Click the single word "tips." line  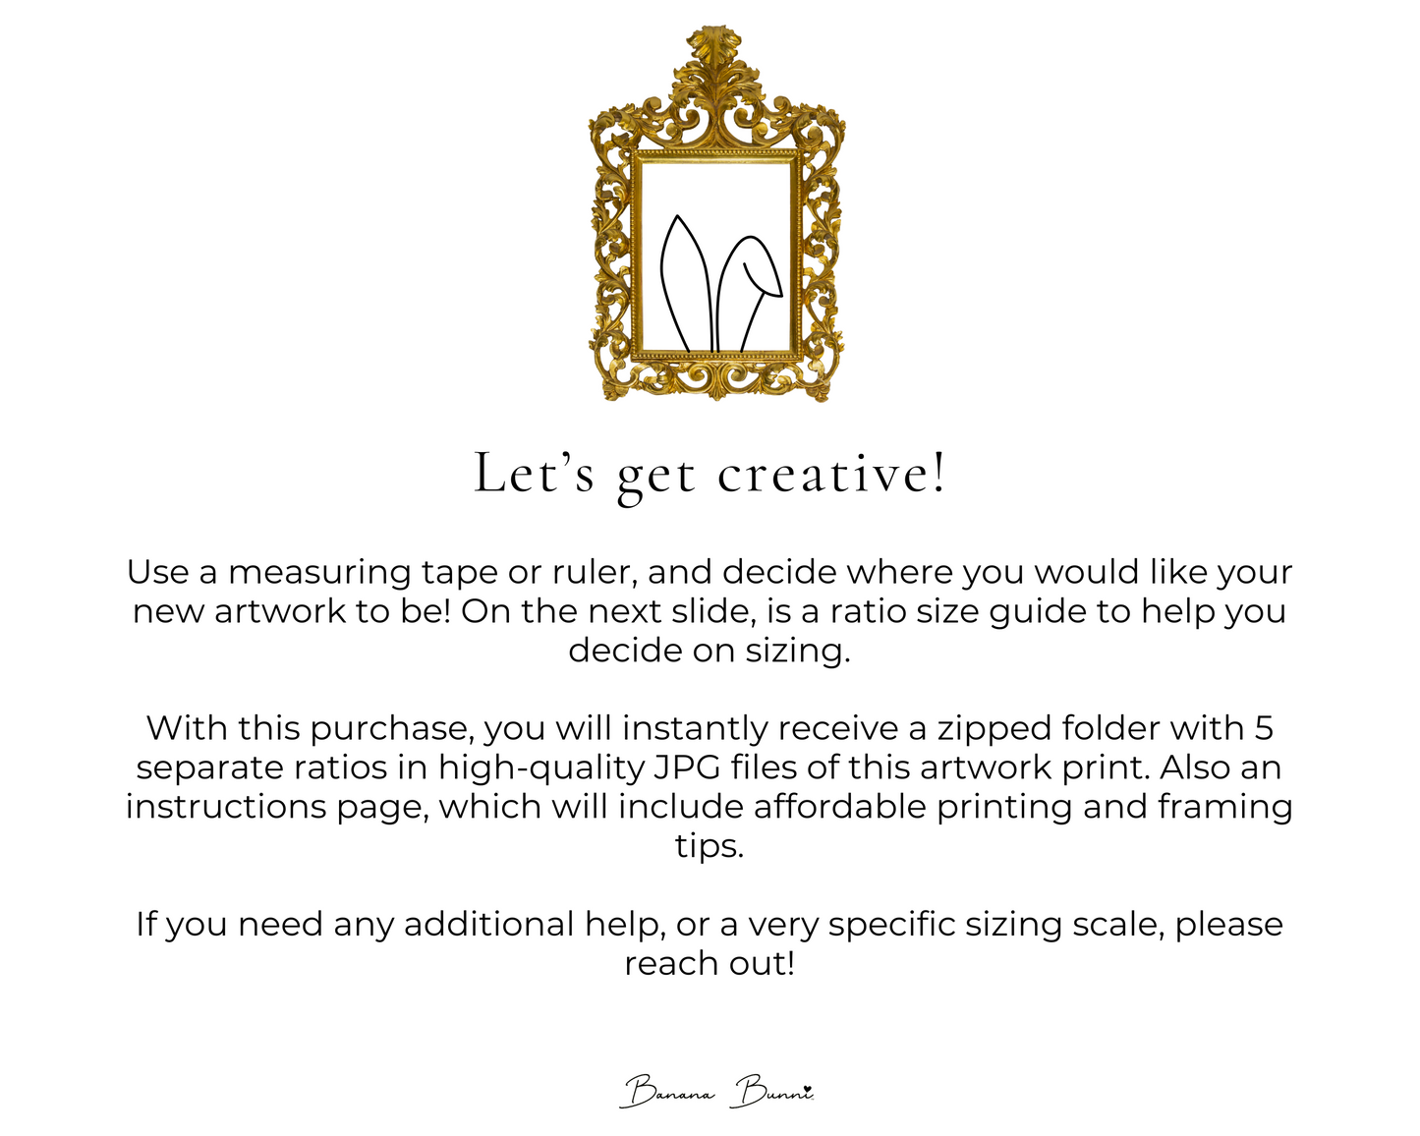(x=710, y=846)
